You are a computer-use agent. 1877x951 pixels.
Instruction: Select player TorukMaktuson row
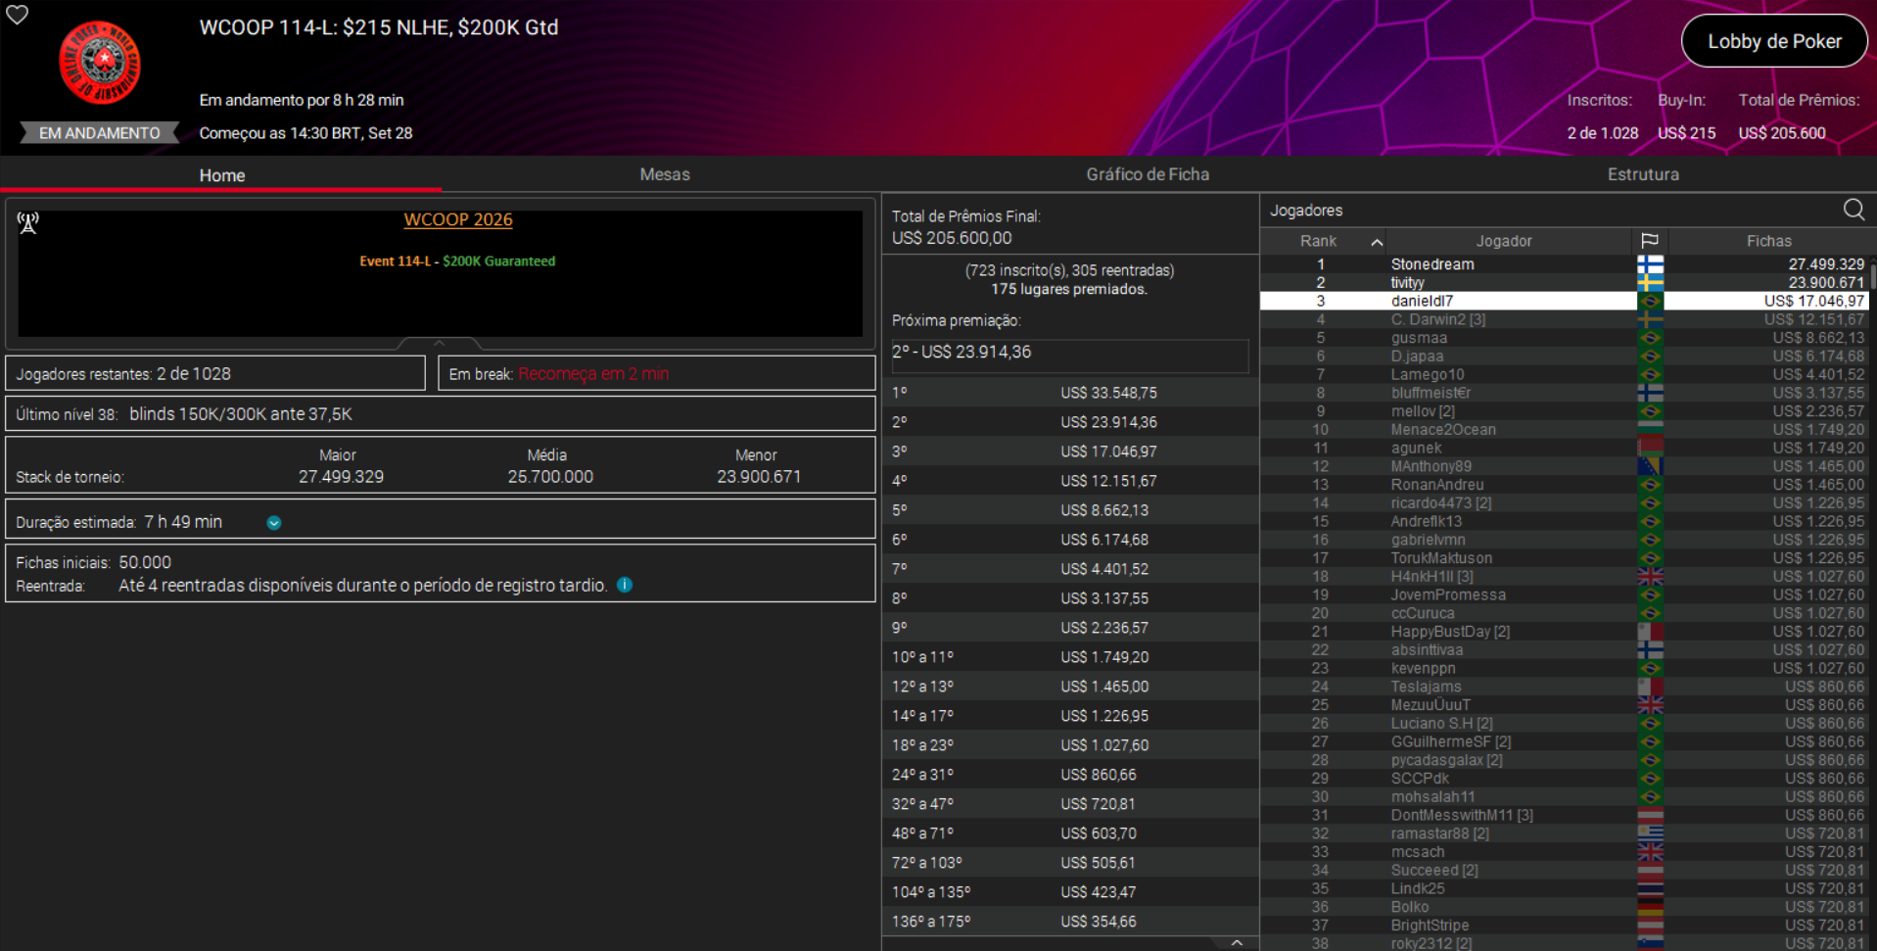pyautogui.click(x=1564, y=558)
